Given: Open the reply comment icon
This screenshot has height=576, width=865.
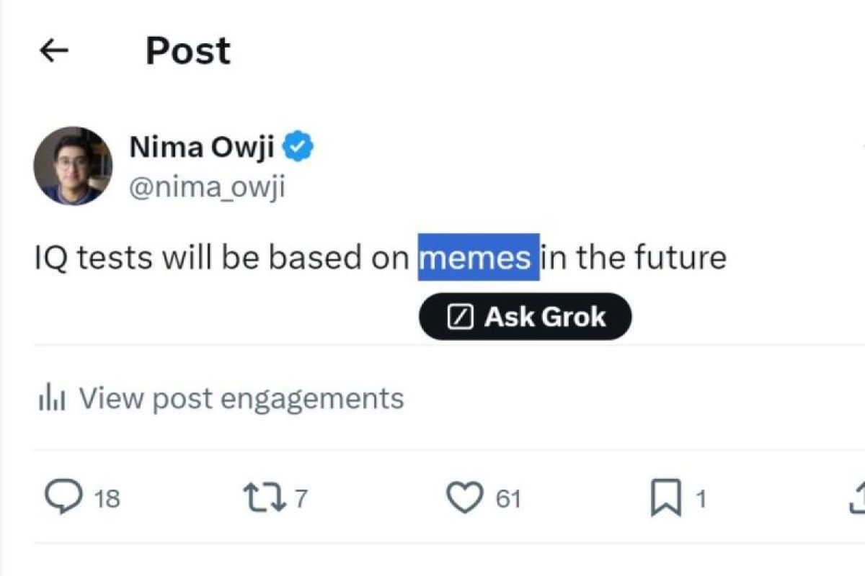Looking at the screenshot, I should [65, 498].
